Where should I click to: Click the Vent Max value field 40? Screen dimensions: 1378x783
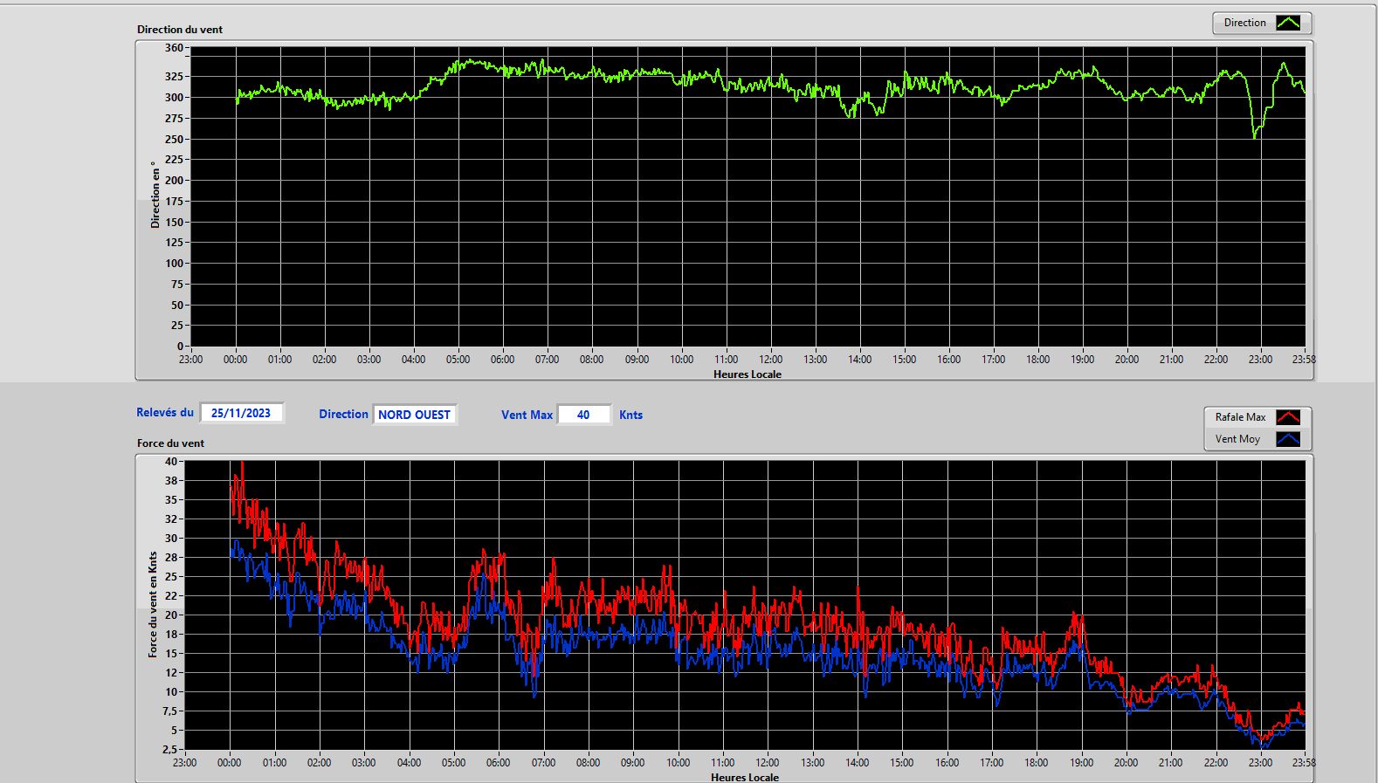click(583, 415)
